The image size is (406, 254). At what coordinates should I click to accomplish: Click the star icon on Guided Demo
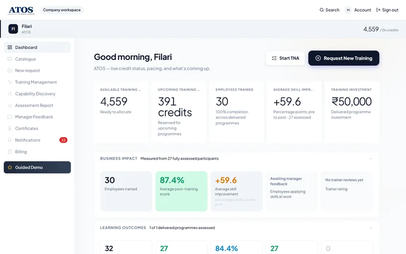10,168
